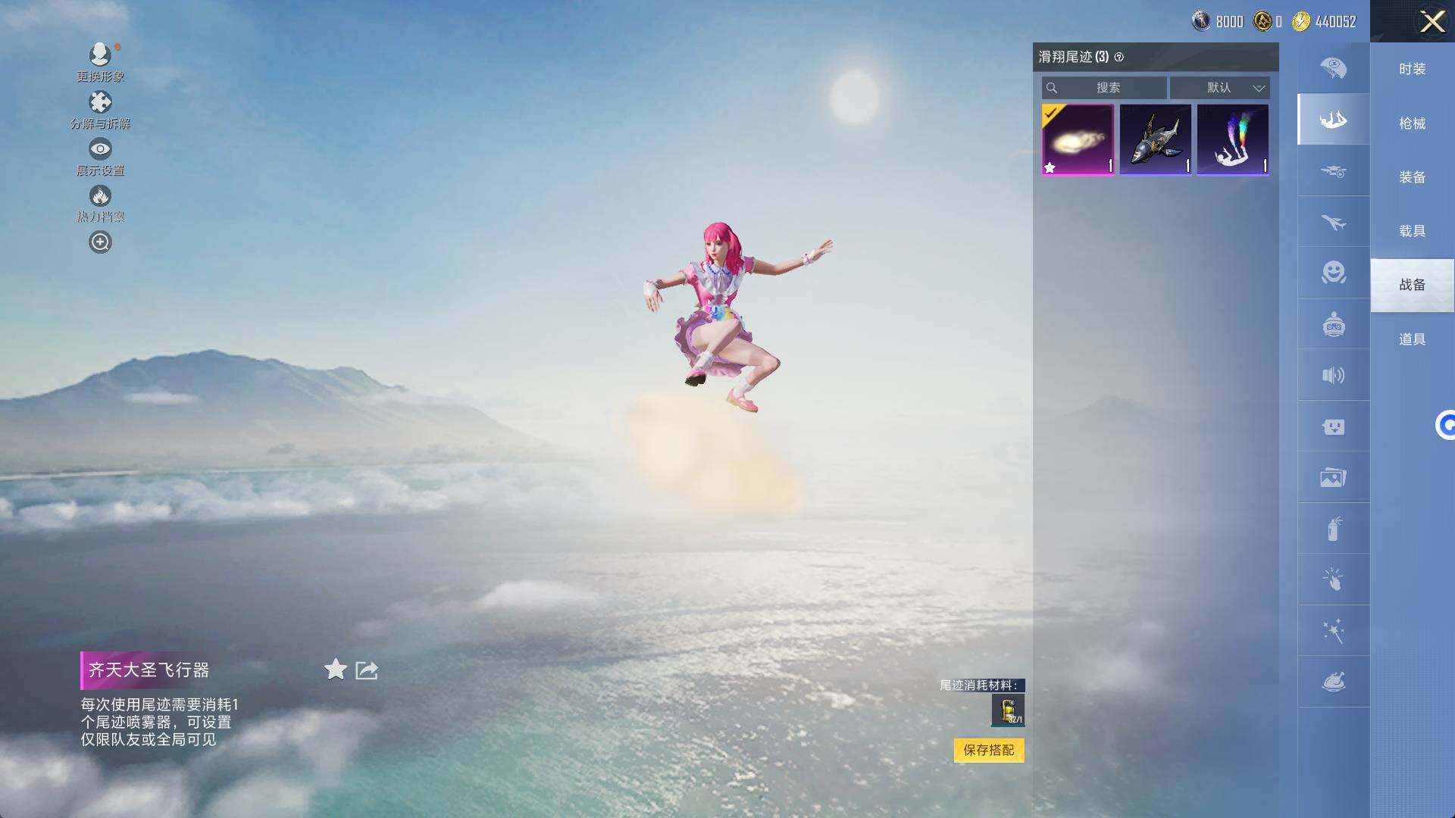Expand the 默认 sort dropdown

[1220, 88]
